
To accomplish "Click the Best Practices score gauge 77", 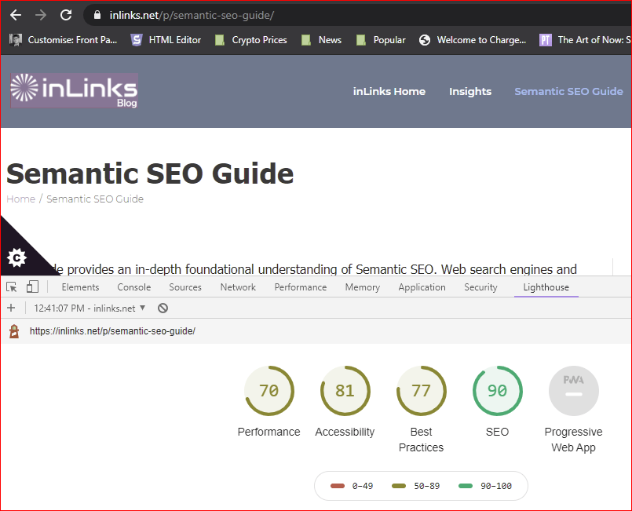I will (421, 391).
